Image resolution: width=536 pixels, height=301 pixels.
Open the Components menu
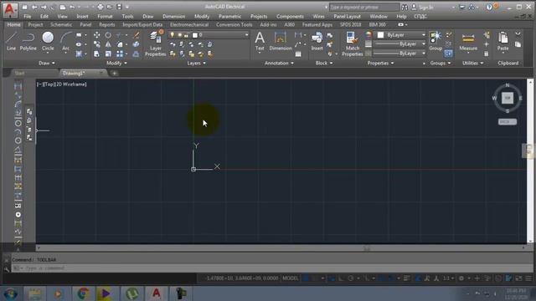[290, 17]
